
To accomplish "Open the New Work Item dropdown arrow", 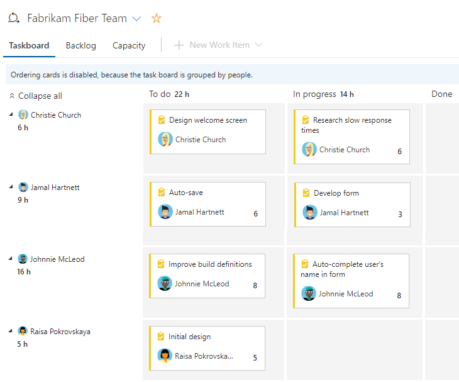I will click(x=258, y=45).
